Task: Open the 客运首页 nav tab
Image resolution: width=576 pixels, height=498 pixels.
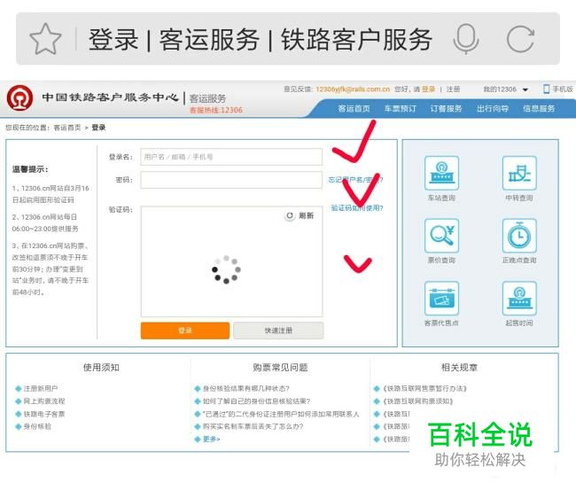Action: [x=354, y=109]
